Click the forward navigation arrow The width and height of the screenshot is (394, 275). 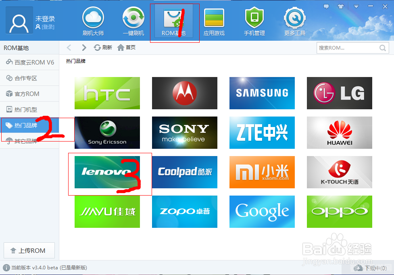84,48
